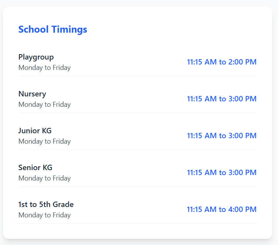Viewport: 278px width, 245px height.
Task: Click 1st to 5th Grade's Monday to Friday text
Action: click(x=45, y=215)
